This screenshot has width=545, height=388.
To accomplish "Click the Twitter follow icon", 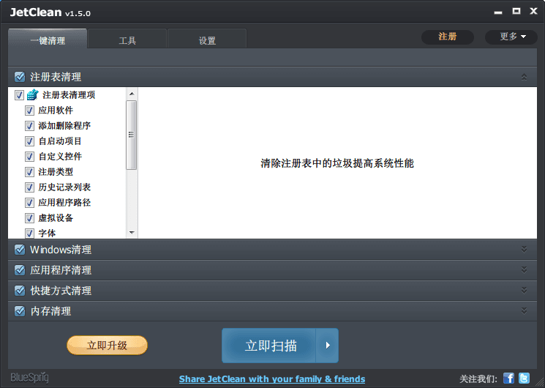I will (x=524, y=378).
